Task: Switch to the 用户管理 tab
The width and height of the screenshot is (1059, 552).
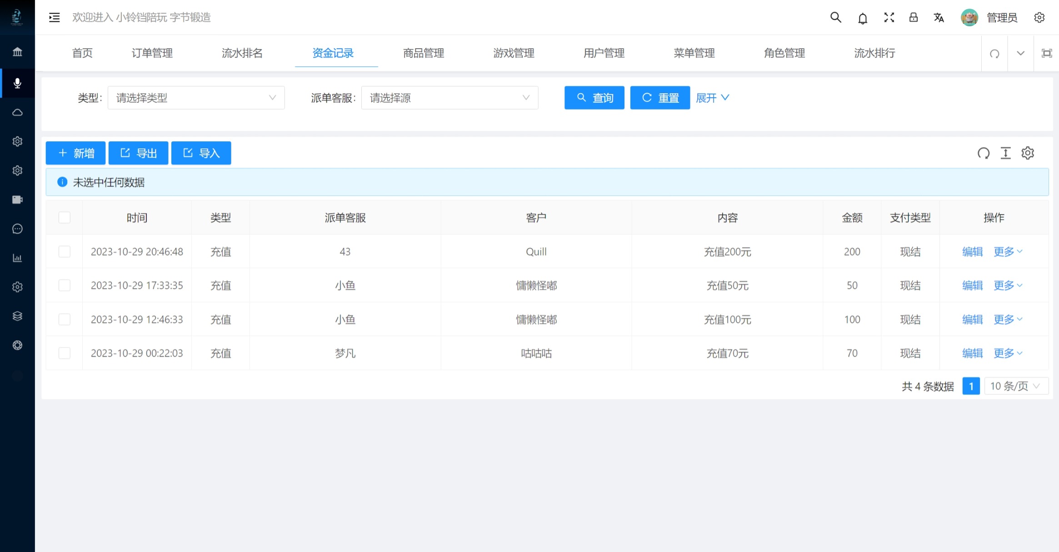Action: click(604, 53)
